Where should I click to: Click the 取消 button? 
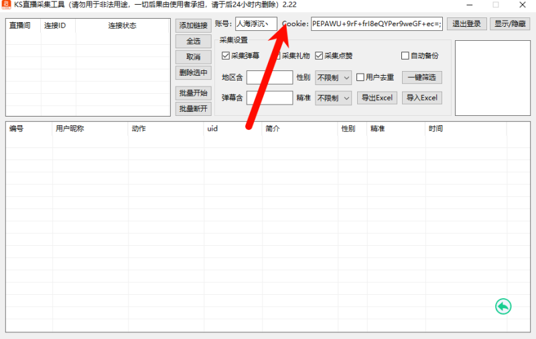[x=193, y=57]
